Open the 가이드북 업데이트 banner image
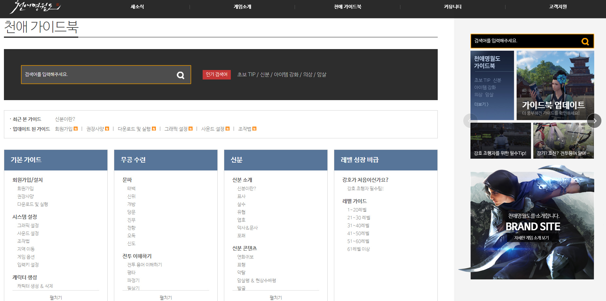The width and height of the screenshot is (606, 301). point(555,85)
